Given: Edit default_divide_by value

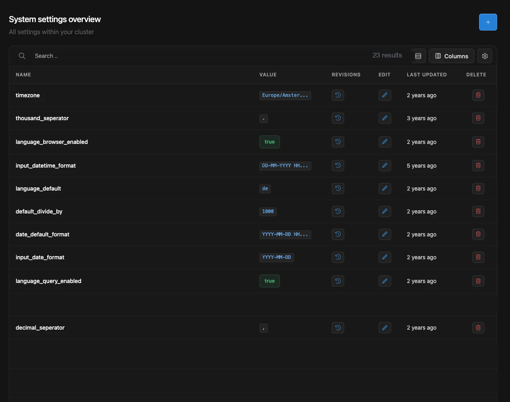Looking at the screenshot, I should pyautogui.click(x=385, y=211).
